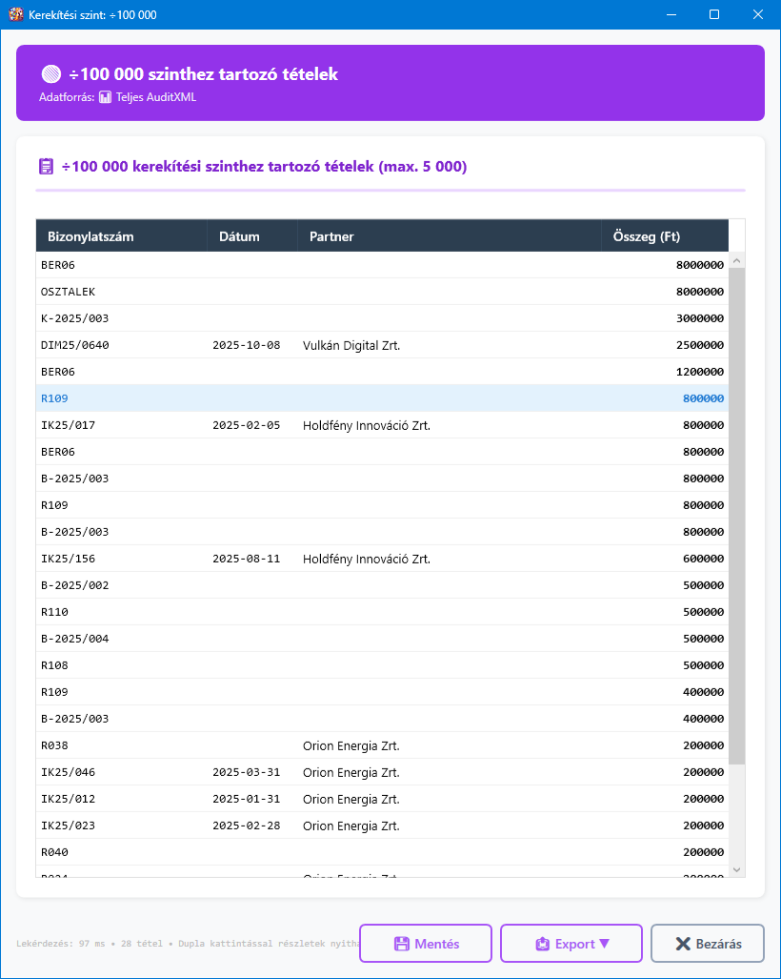Click the app icon in the title bar
This screenshot has width=781, height=979.
15,15
